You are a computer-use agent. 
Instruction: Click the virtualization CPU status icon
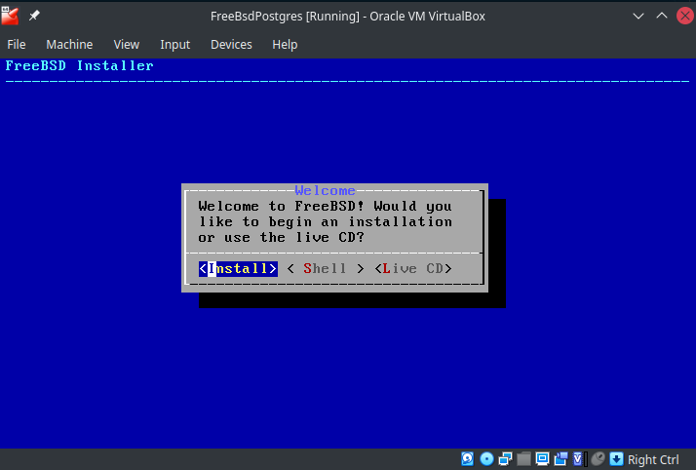click(x=578, y=459)
